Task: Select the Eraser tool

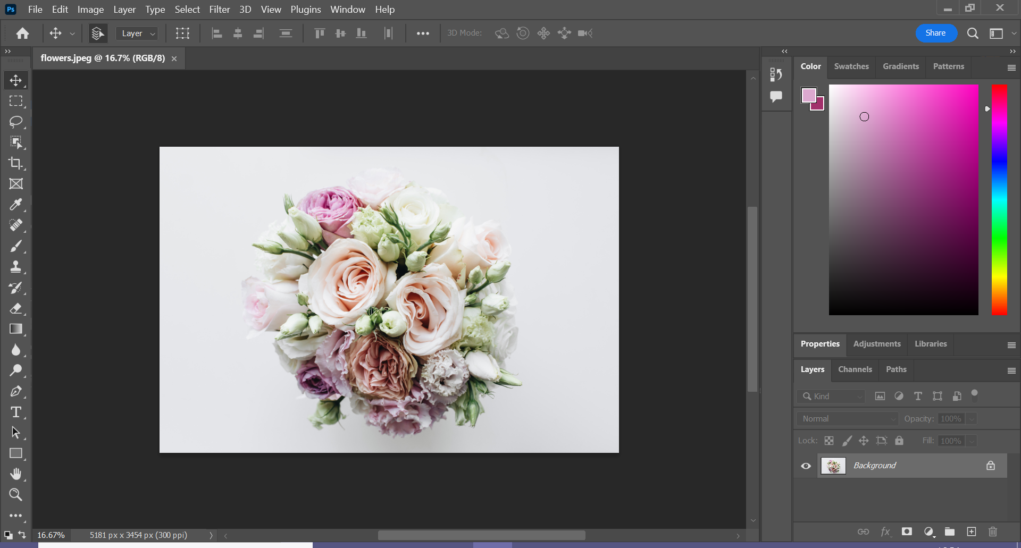Action: 16,308
